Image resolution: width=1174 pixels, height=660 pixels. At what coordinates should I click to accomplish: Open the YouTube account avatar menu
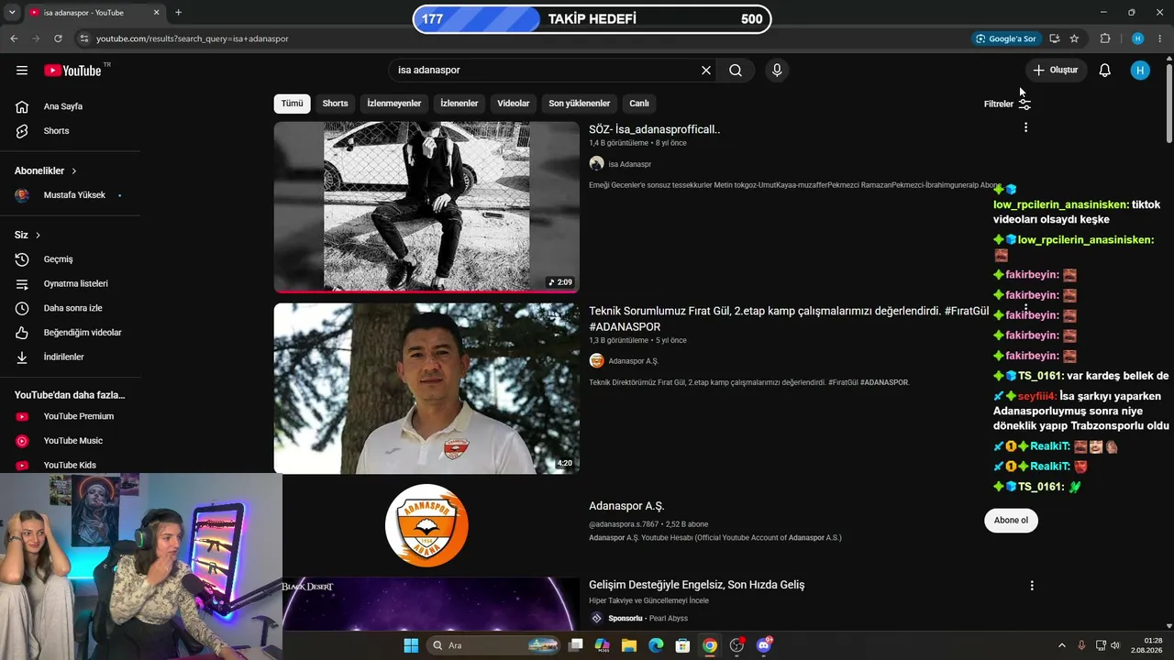pos(1140,71)
